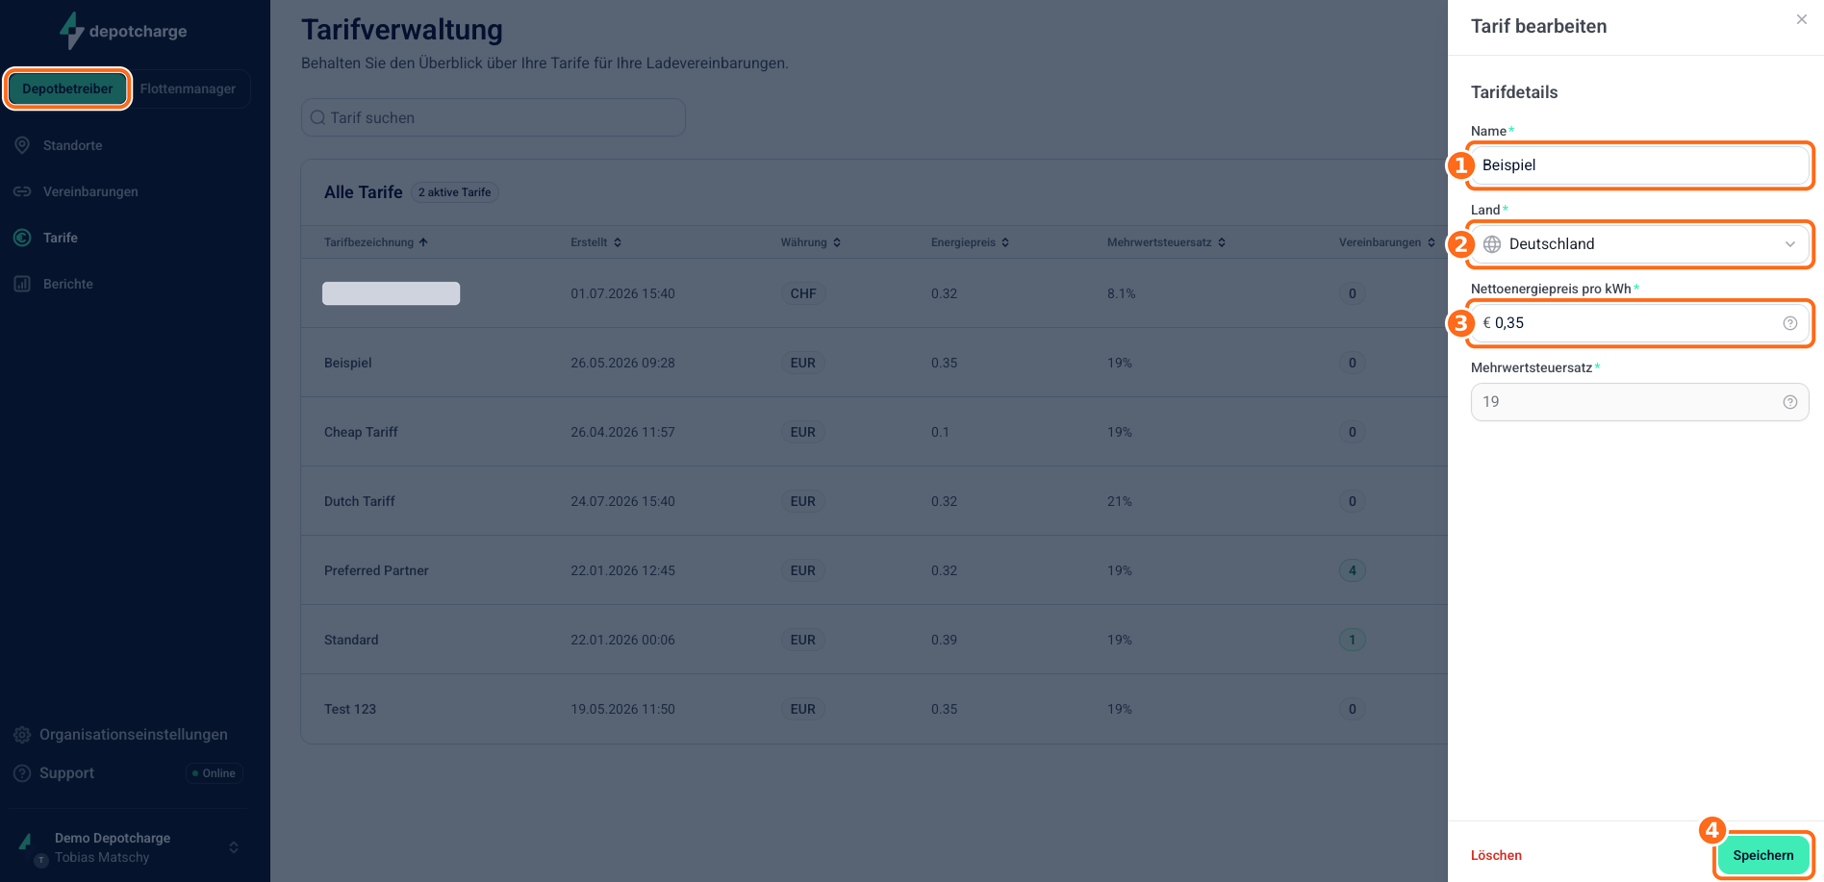Click the Mehrwertsteuersatz help icon
Image resolution: width=1824 pixels, height=882 pixels.
[1790, 402]
